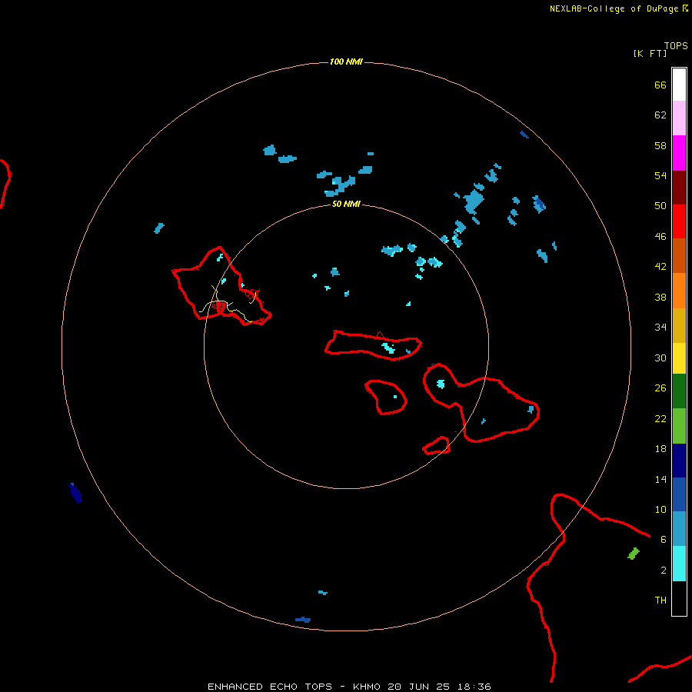Click the dark red 54 kft swatch
Screen dimensions: 692x692
coord(679,188)
